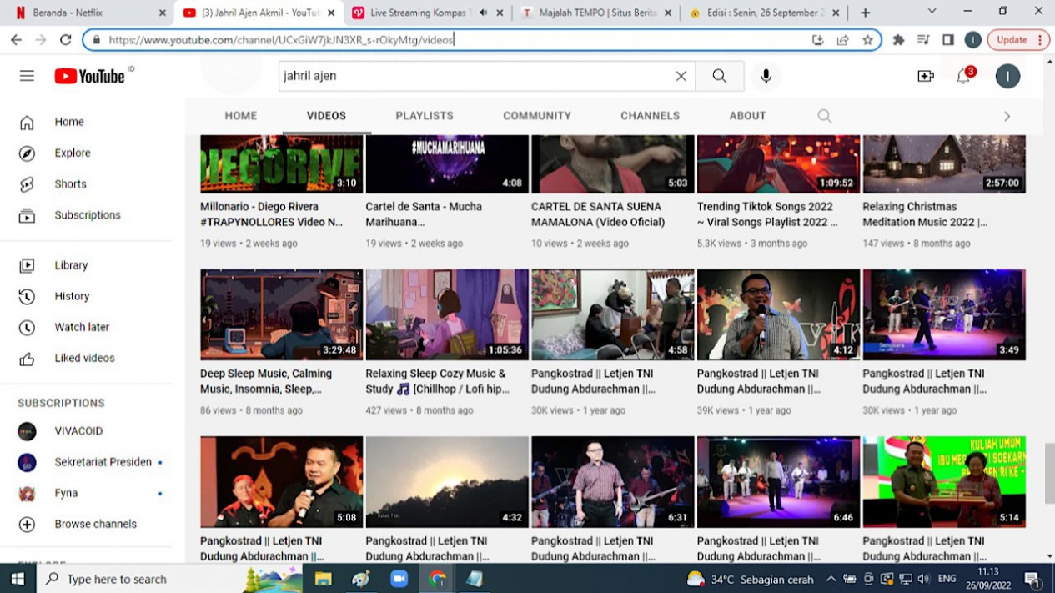Open the Millonario - Diego Rivera video title

[x=271, y=214]
